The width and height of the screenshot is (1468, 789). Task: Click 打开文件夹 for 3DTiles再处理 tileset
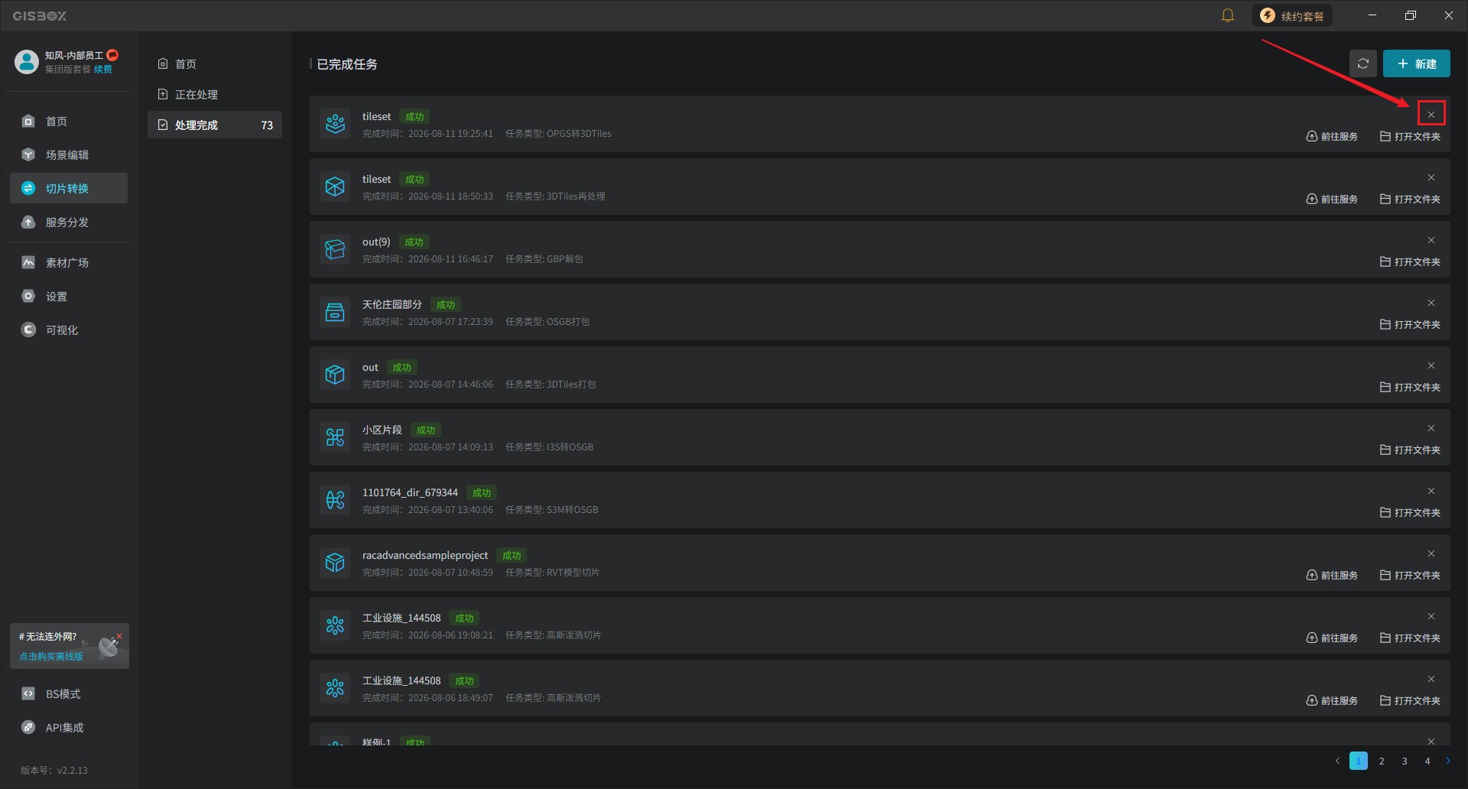pyautogui.click(x=1410, y=199)
